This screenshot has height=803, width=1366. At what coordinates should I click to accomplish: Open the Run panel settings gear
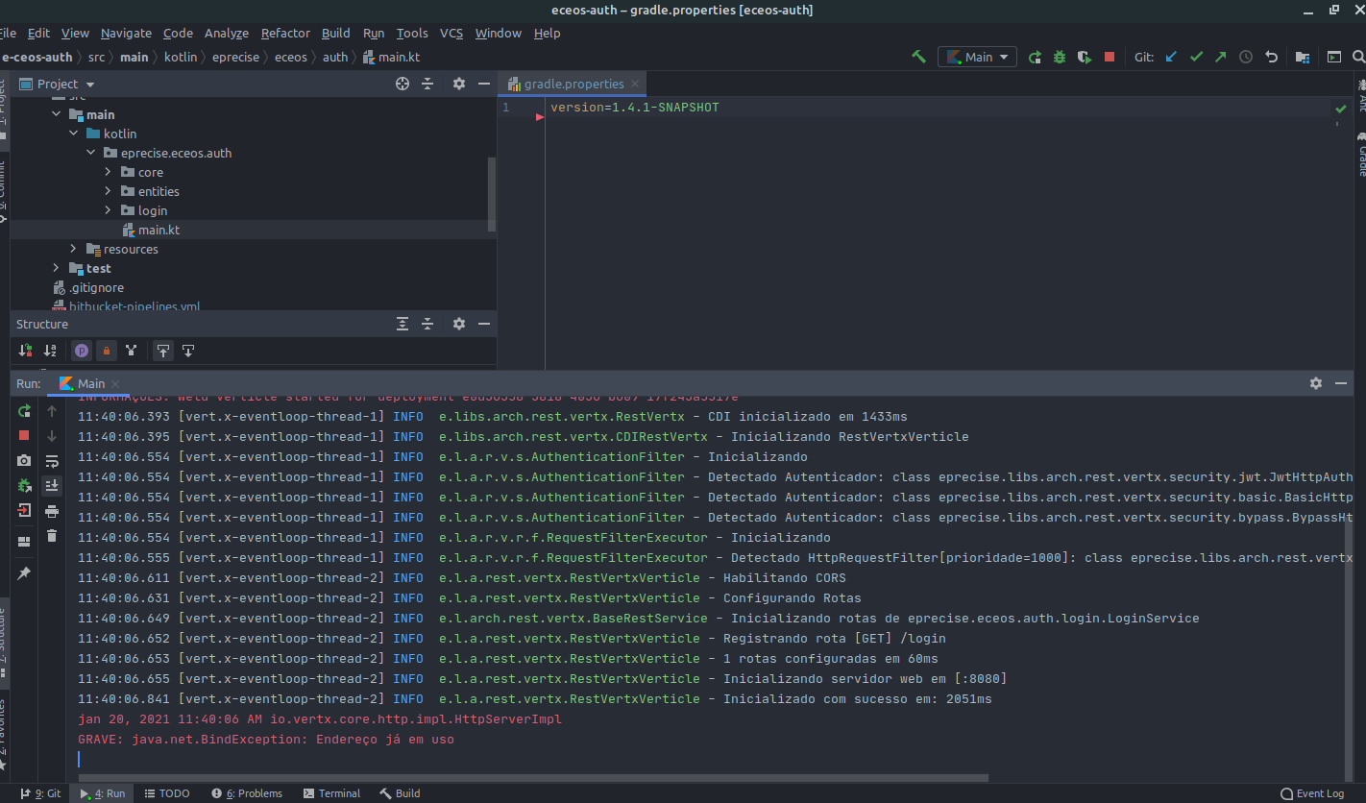click(x=1316, y=383)
